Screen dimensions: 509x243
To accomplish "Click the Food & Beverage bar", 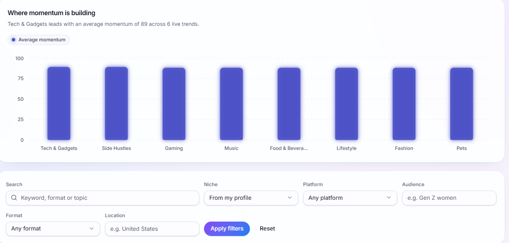I will click(289, 104).
